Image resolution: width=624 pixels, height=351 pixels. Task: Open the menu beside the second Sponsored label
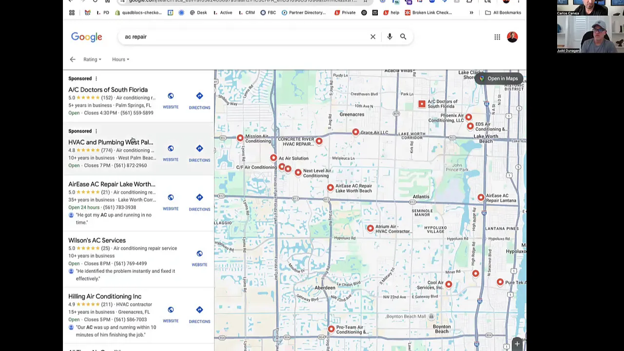[x=96, y=131]
